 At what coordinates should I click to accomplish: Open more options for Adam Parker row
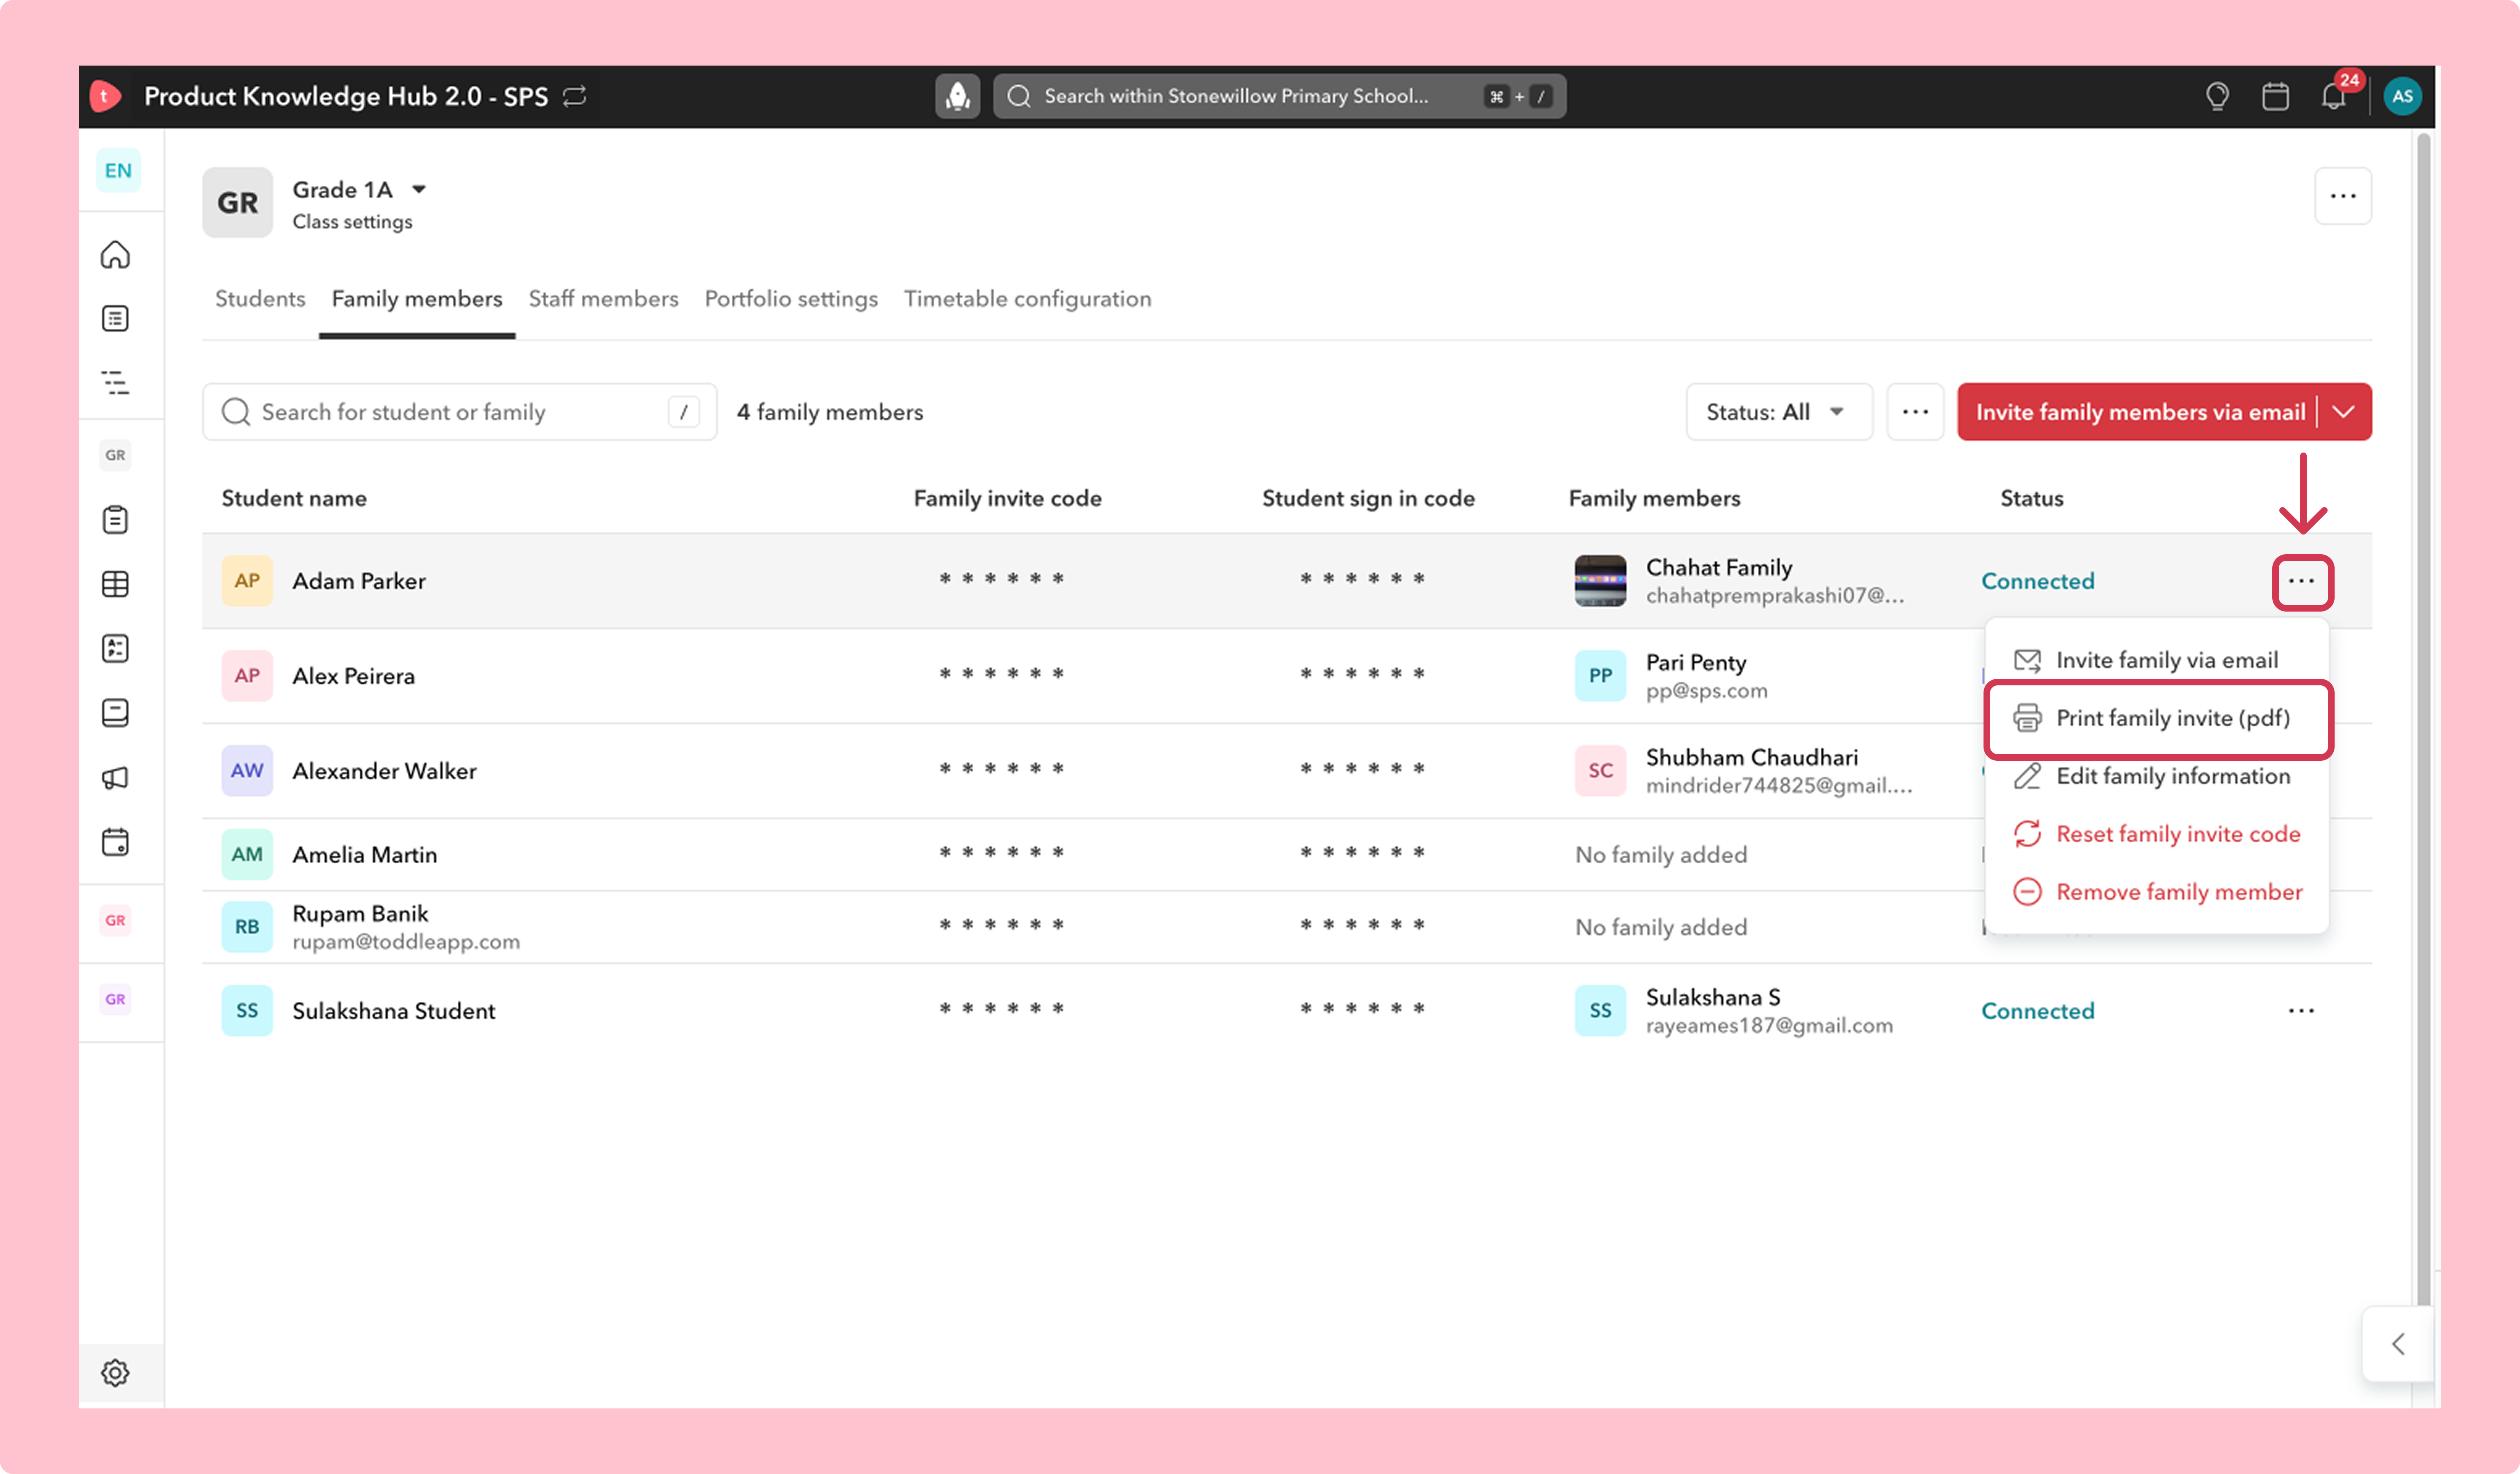pyautogui.click(x=2302, y=582)
